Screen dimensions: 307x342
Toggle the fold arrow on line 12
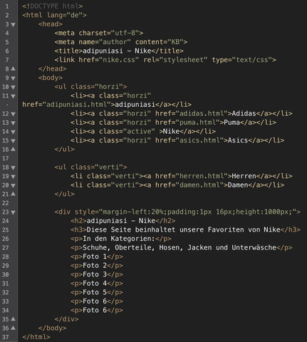pyautogui.click(x=13, y=114)
